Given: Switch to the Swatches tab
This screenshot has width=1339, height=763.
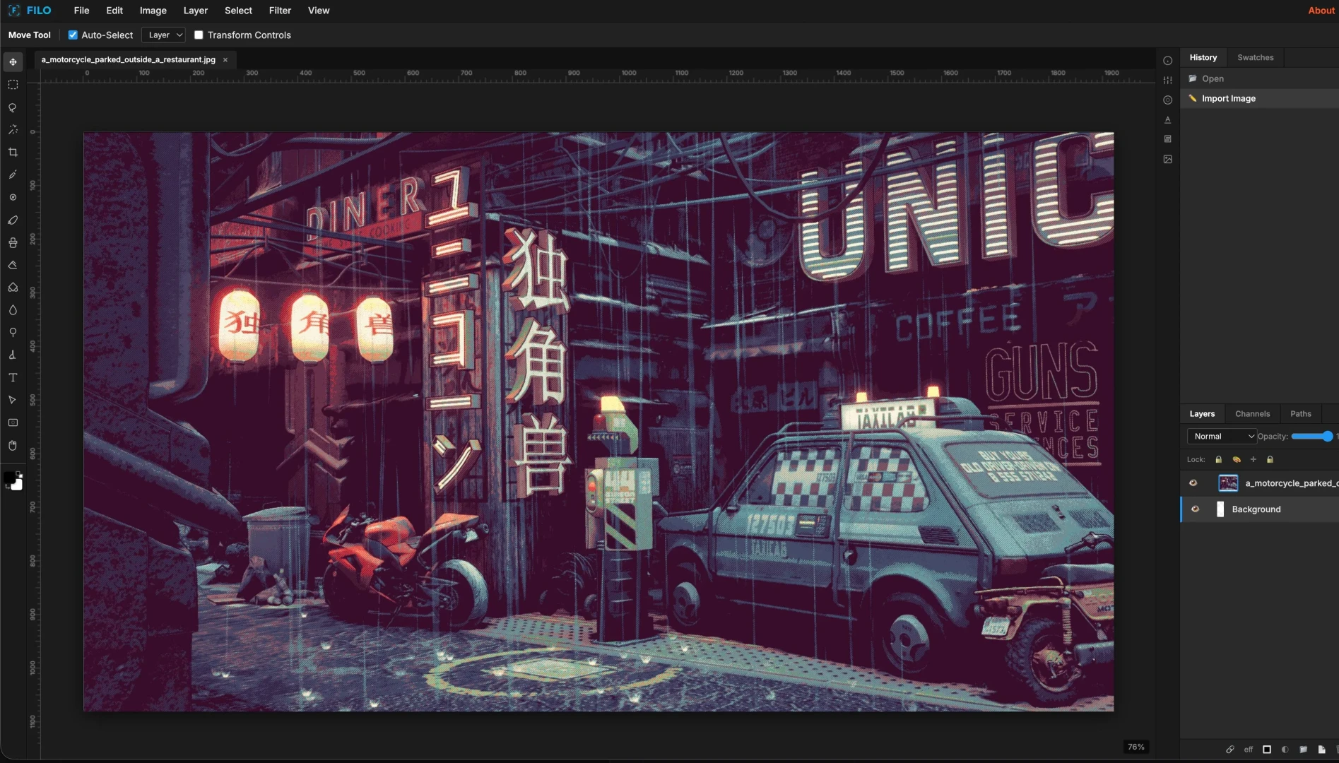Looking at the screenshot, I should pyautogui.click(x=1255, y=57).
